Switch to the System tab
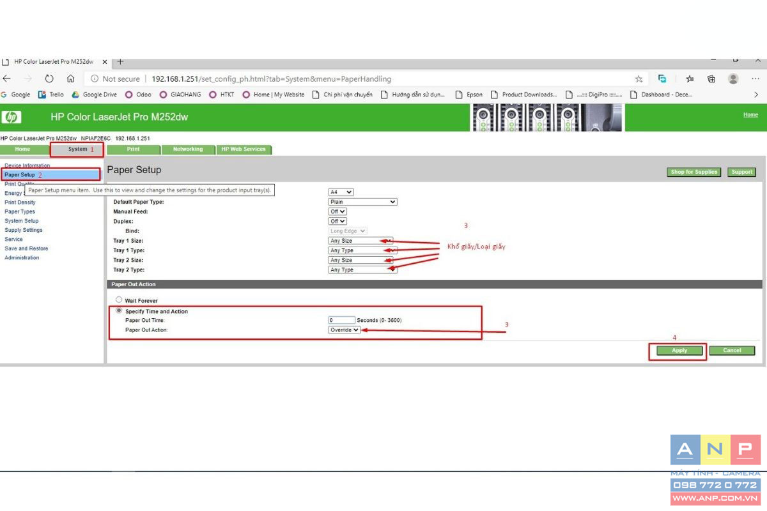767x511 pixels. coord(77,149)
